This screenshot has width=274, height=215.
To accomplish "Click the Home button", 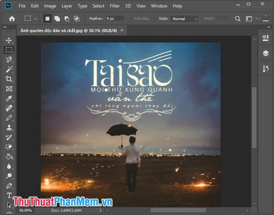I will coord(12,18).
